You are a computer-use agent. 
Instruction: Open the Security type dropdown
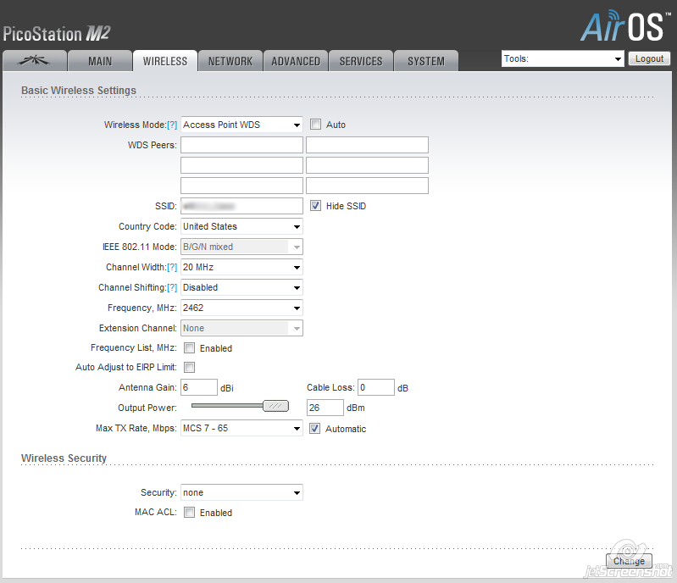click(x=241, y=492)
